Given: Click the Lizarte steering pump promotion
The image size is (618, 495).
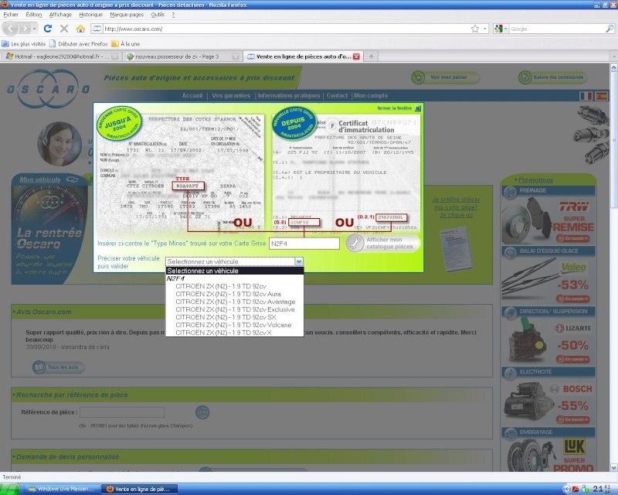Looking at the screenshot, I should [548, 340].
